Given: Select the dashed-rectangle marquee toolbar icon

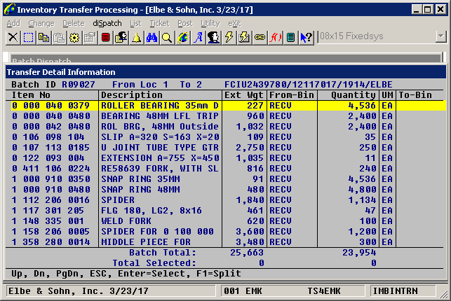Looking at the screenshot, I should pyautogui.click(x=28, y=38).
